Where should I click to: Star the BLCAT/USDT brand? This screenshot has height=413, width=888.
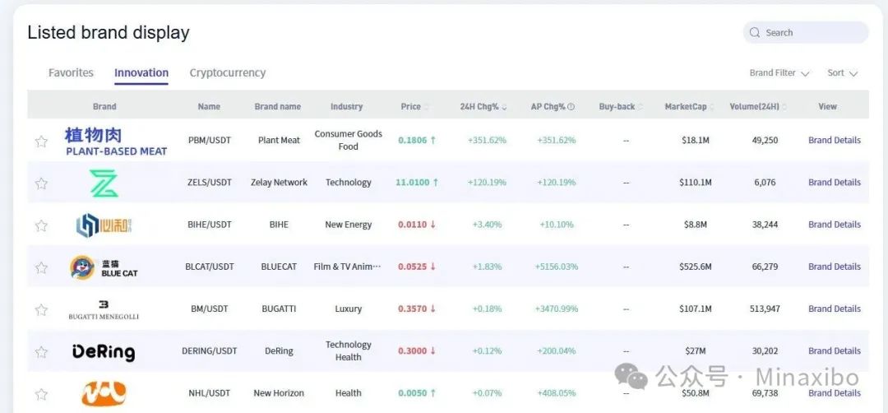(41, 267)
